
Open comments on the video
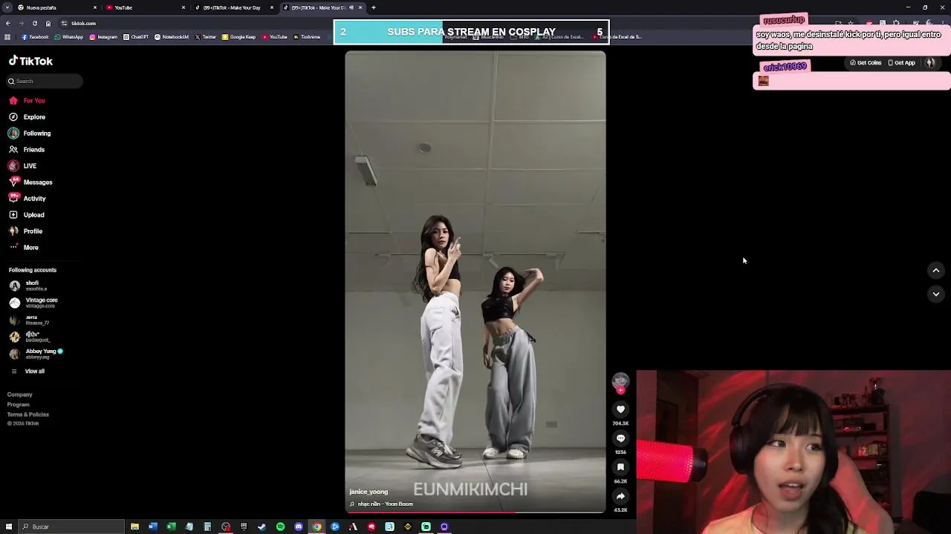tap(620, 438)
